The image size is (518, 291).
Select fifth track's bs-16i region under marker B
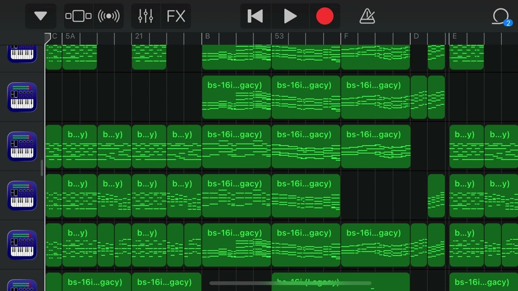point(236,245)
